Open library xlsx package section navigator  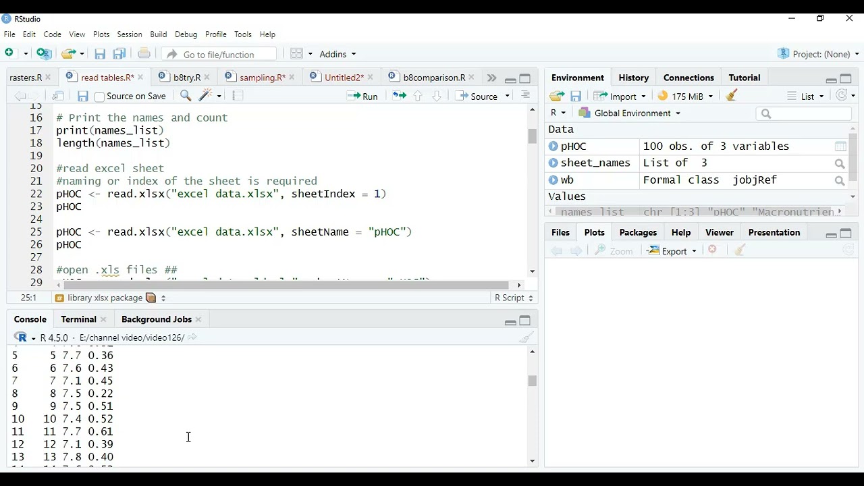point(111,298)
